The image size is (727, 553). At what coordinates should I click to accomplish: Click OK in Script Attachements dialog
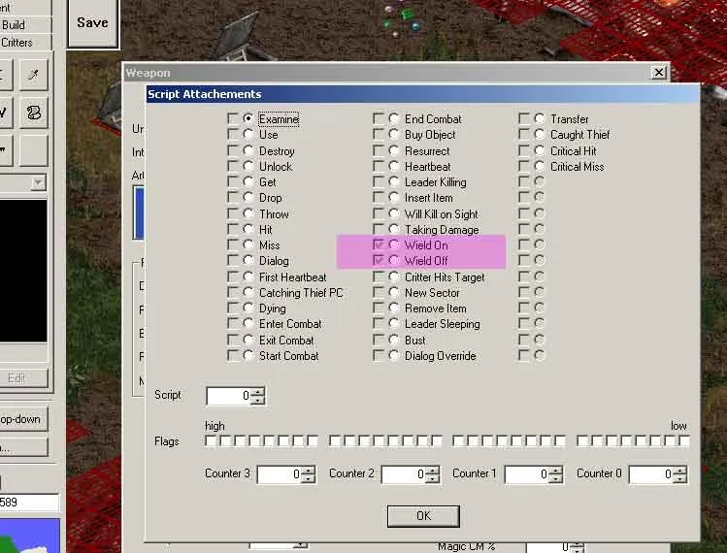422,515
